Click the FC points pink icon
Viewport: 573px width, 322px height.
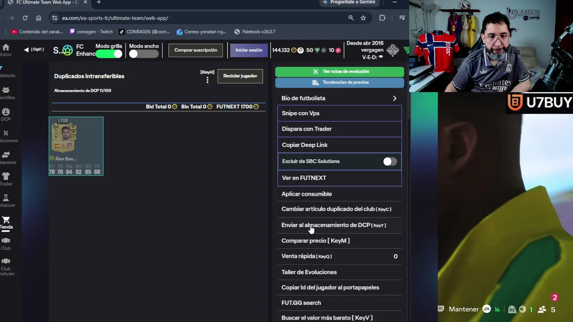pyautogui.click(x=338, y=50)
